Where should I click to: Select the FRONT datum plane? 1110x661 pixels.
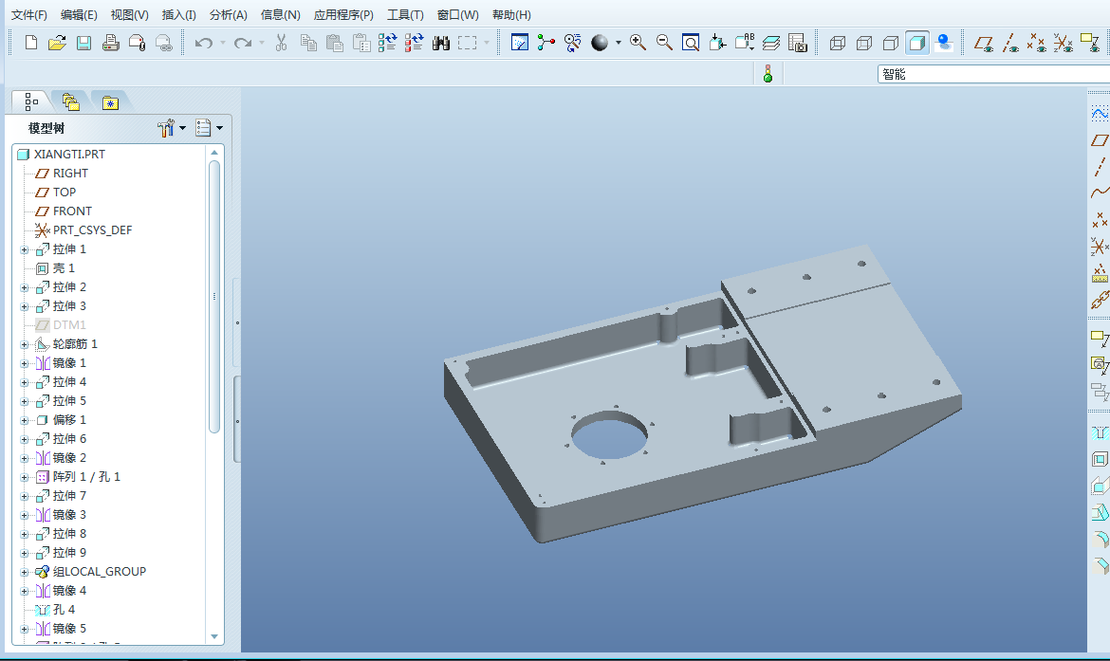pos(72,211)
